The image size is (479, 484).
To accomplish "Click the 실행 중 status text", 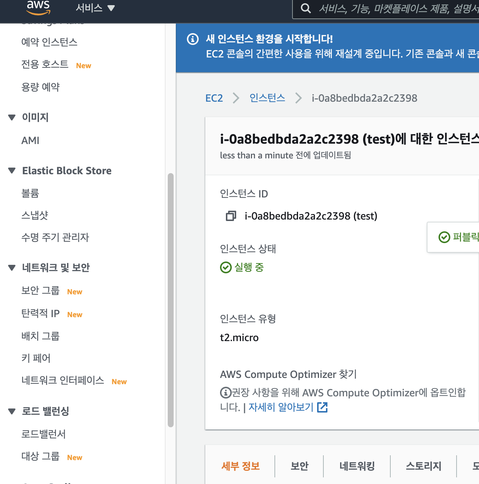I will click(x=249, y=267).
